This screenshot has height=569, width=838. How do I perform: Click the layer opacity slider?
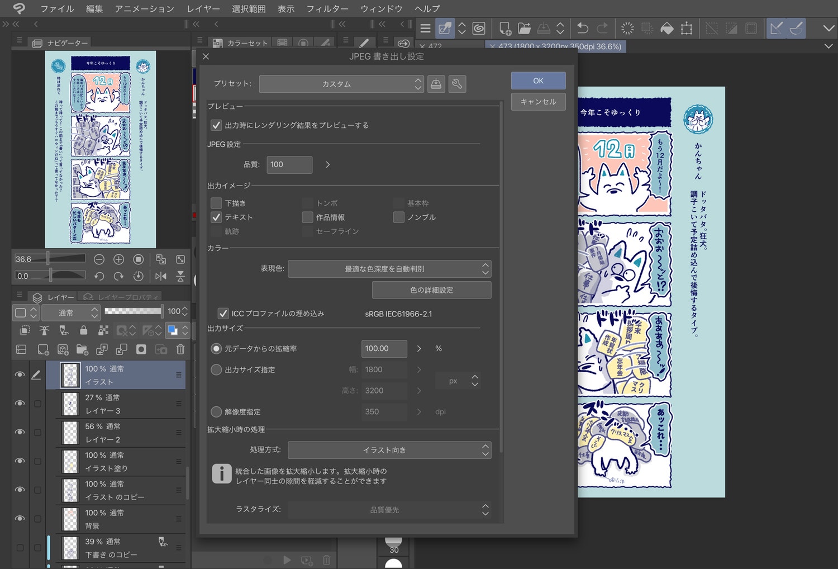pos(133,311)
